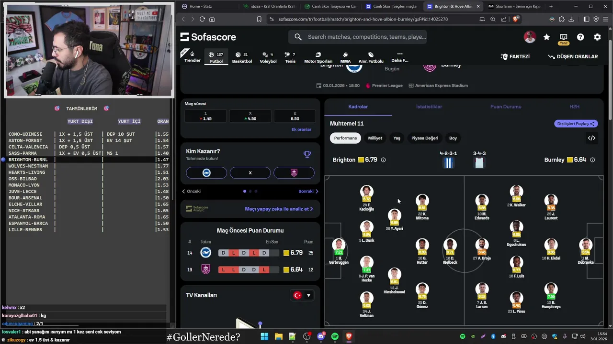Click the Sofascore logo
The width and height of the screenshot is (613, 344).
point(208,37)
